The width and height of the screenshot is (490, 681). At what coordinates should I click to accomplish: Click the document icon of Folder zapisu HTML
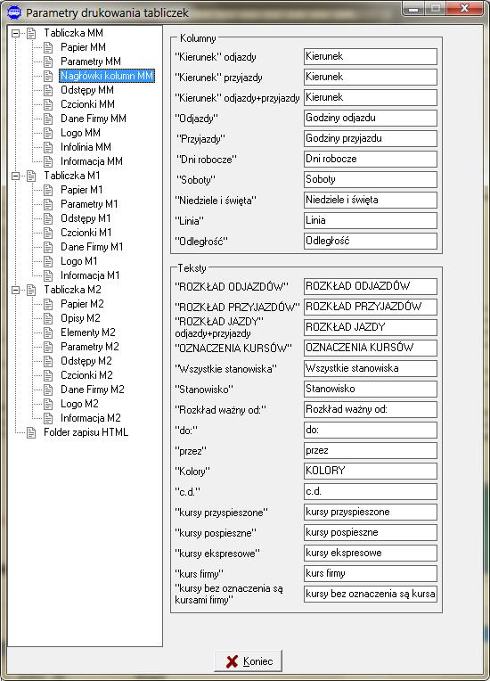coord(31,432)
